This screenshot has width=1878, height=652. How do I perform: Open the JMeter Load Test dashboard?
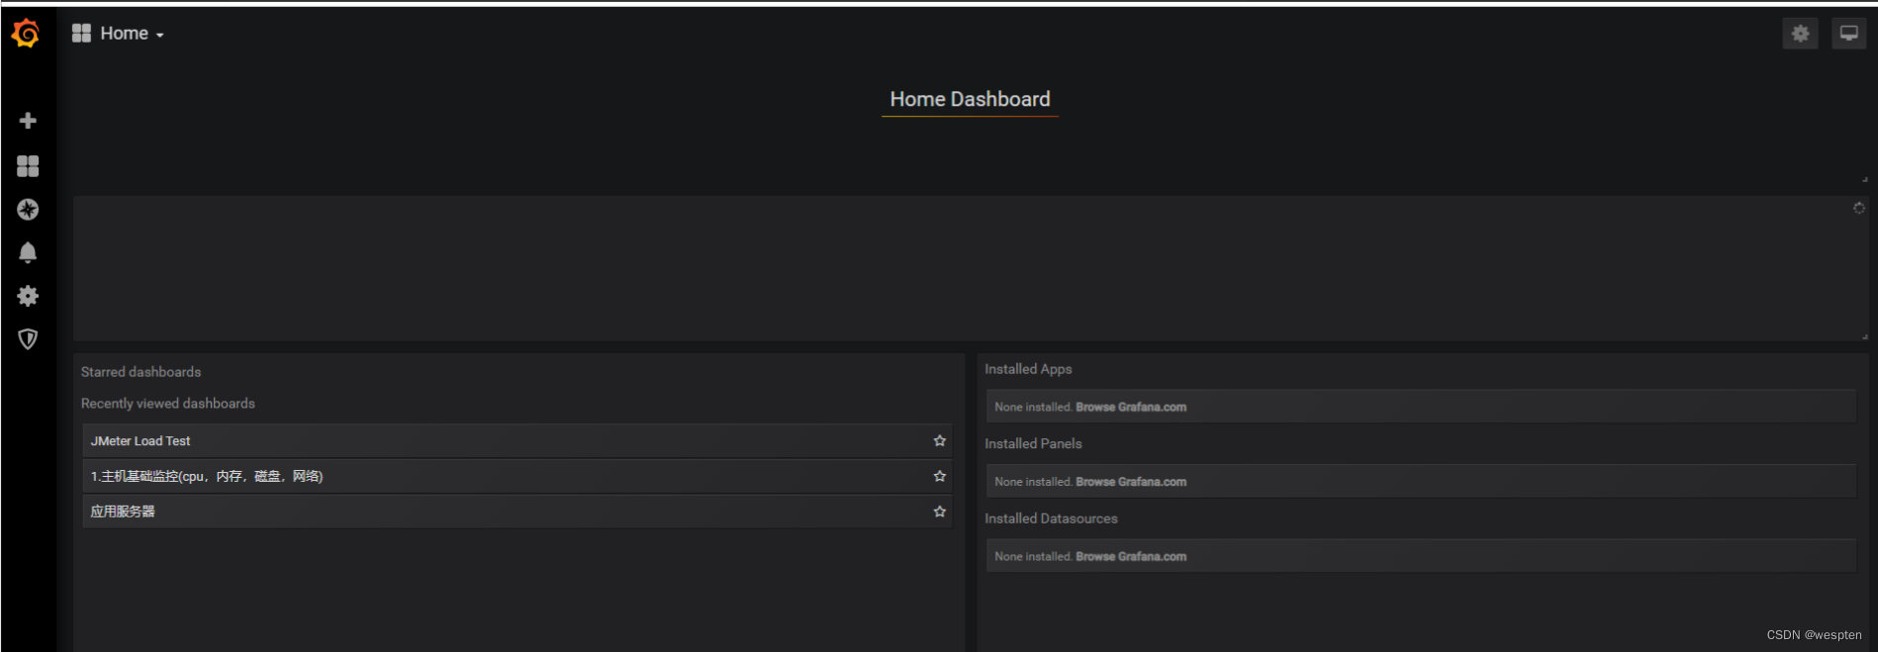(x=141, y=441)
